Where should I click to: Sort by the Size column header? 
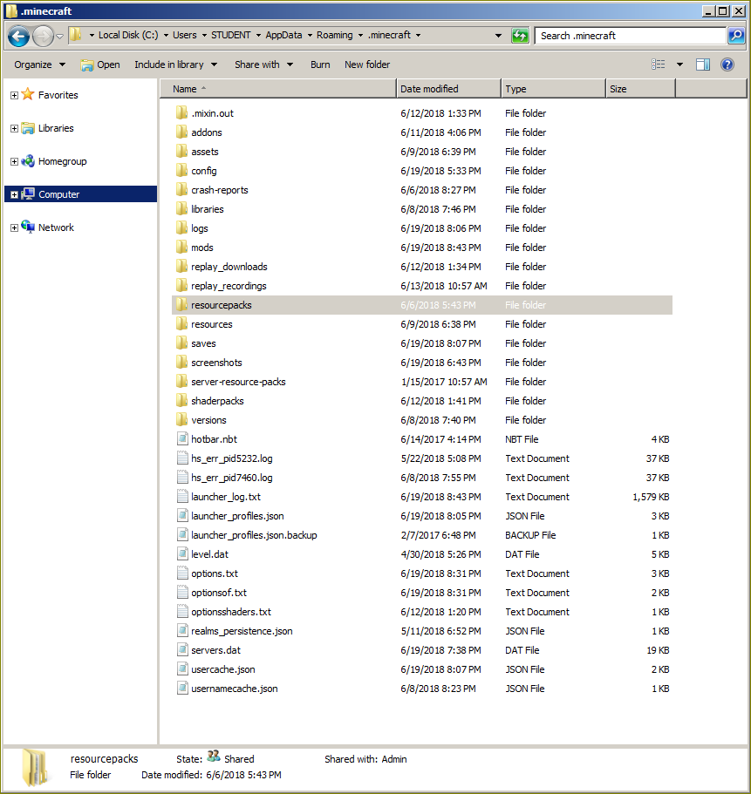(640, 89)
